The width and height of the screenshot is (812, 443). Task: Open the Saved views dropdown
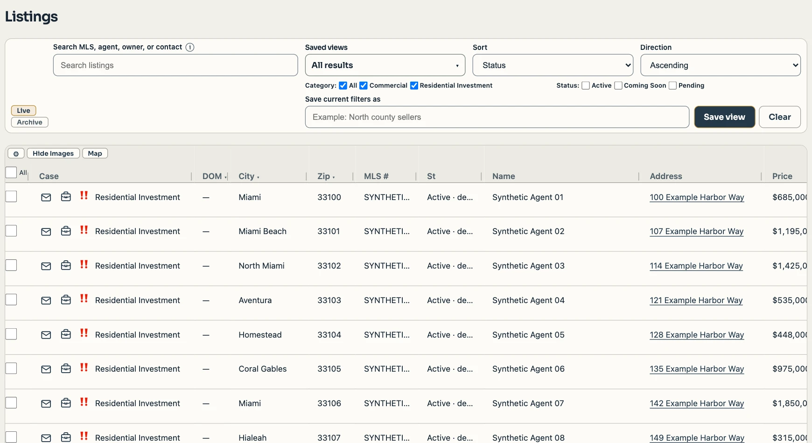[x=385, y=65]
